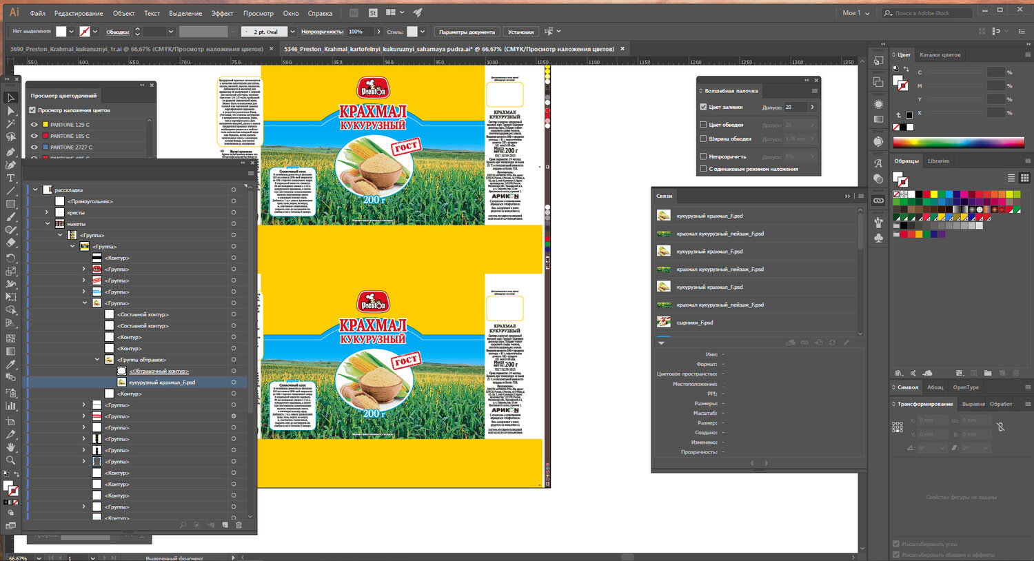Image resolution: width=1034 pixels, height=561 pixels.
Task: Enable 'Ширина обводки' checkbox
Action: tap(703, 139)
